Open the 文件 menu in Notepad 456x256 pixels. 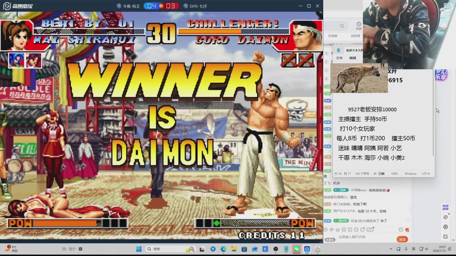tap(339, 58)
